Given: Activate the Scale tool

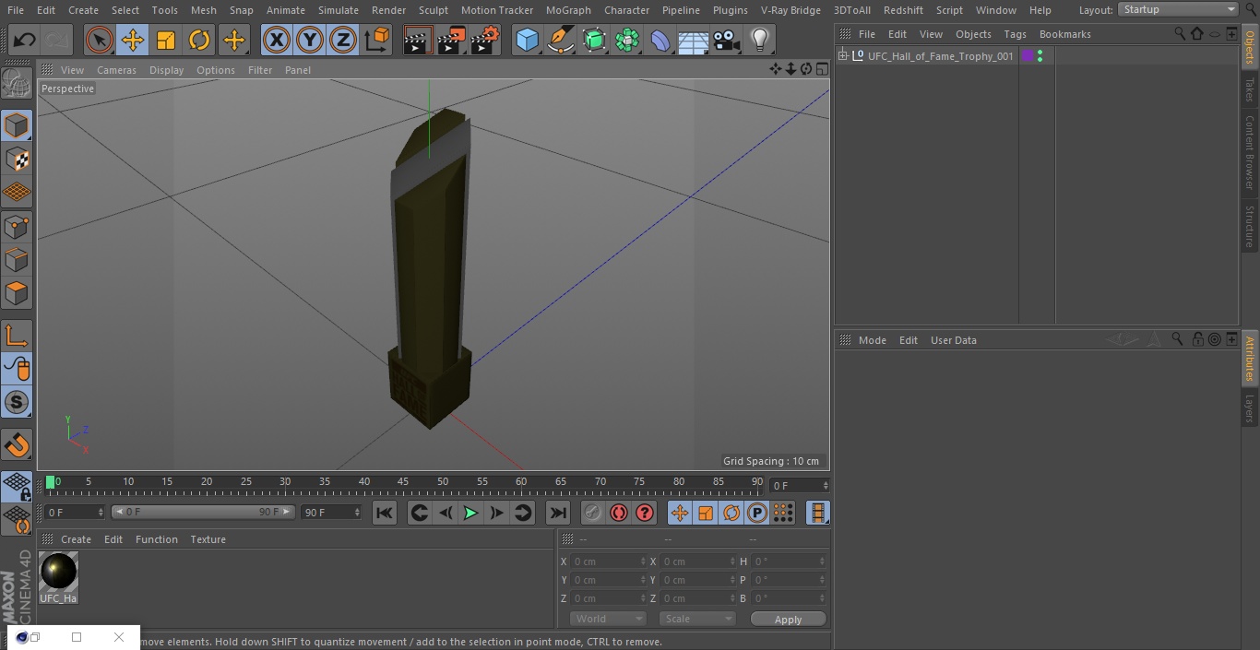Looking at the screenshot, I should [166, 41].
